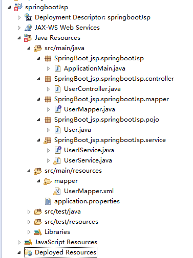
Task: Click the JAX-WS Web Services icon
Action: pos(28,28)
